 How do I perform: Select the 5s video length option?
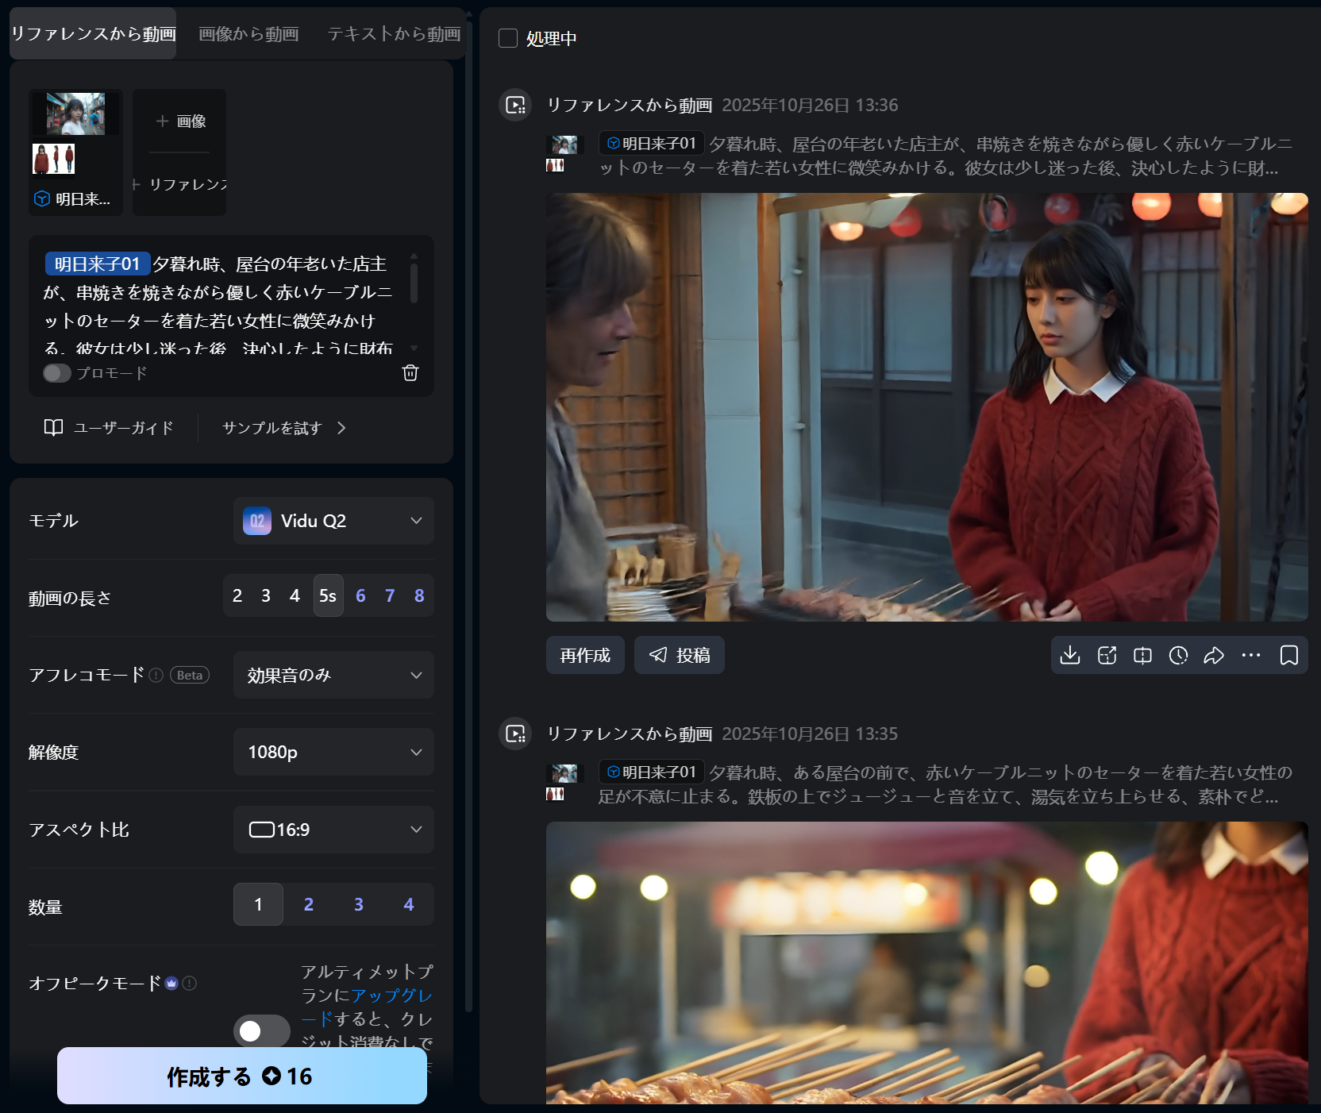click(328, 595)
